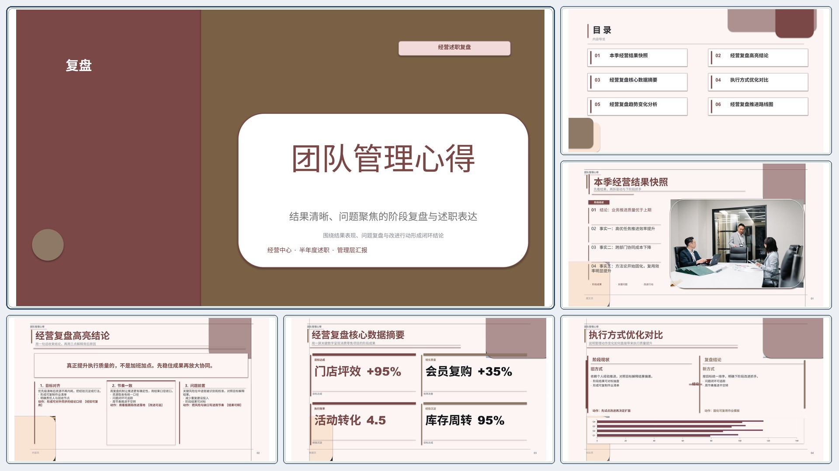839x471 pixels.
Task: Click the 2. 节奏一致 column heading
Action: 122,386
